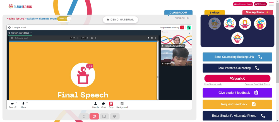Open the PDF viewer sidebar menu icon

[12, 38]
